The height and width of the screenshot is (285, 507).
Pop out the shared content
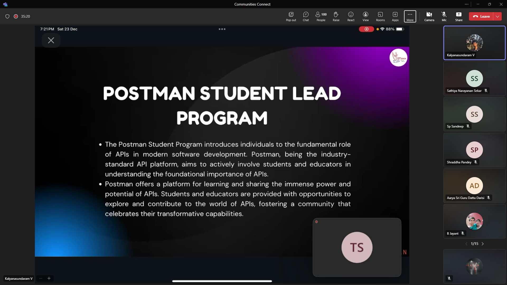[291, 16]
